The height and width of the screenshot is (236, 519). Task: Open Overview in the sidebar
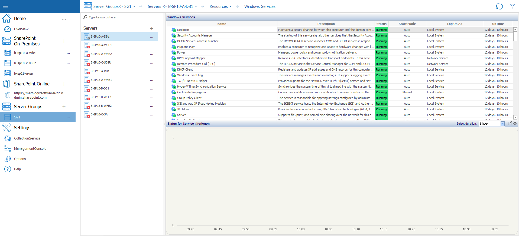pyautogui.click(x=21, y=29)
